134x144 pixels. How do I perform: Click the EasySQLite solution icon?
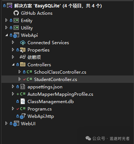click(x=10, y=6)
